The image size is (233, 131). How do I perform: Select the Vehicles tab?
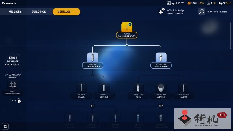click(66, 12)
